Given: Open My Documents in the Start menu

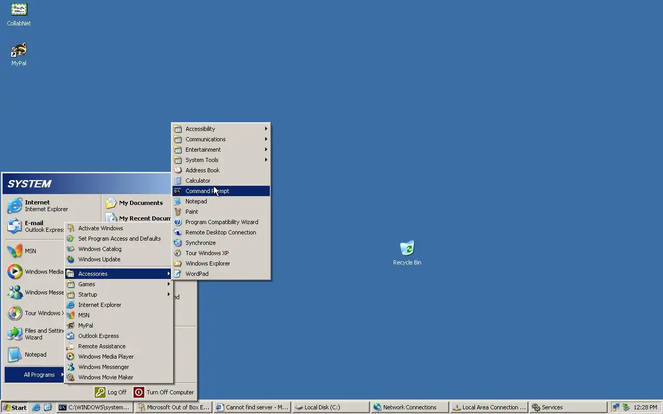Looking at the screenshot, I should (137, 203).
